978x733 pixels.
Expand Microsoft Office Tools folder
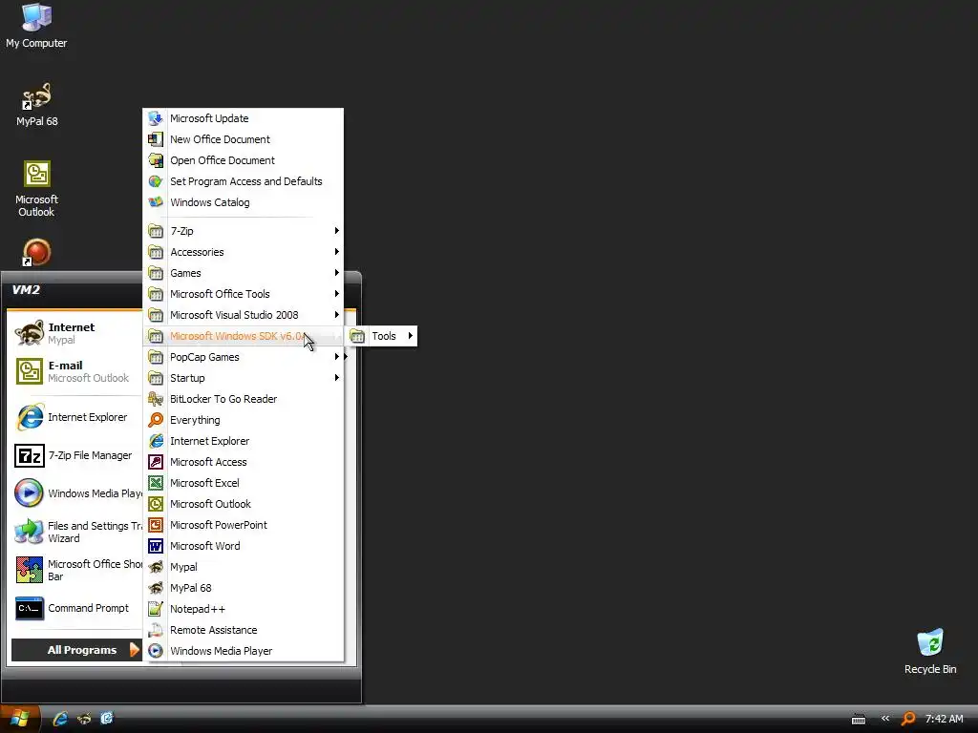pos(244,294)
